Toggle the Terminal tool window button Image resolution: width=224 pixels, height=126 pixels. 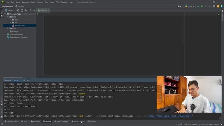pos(47,121)
